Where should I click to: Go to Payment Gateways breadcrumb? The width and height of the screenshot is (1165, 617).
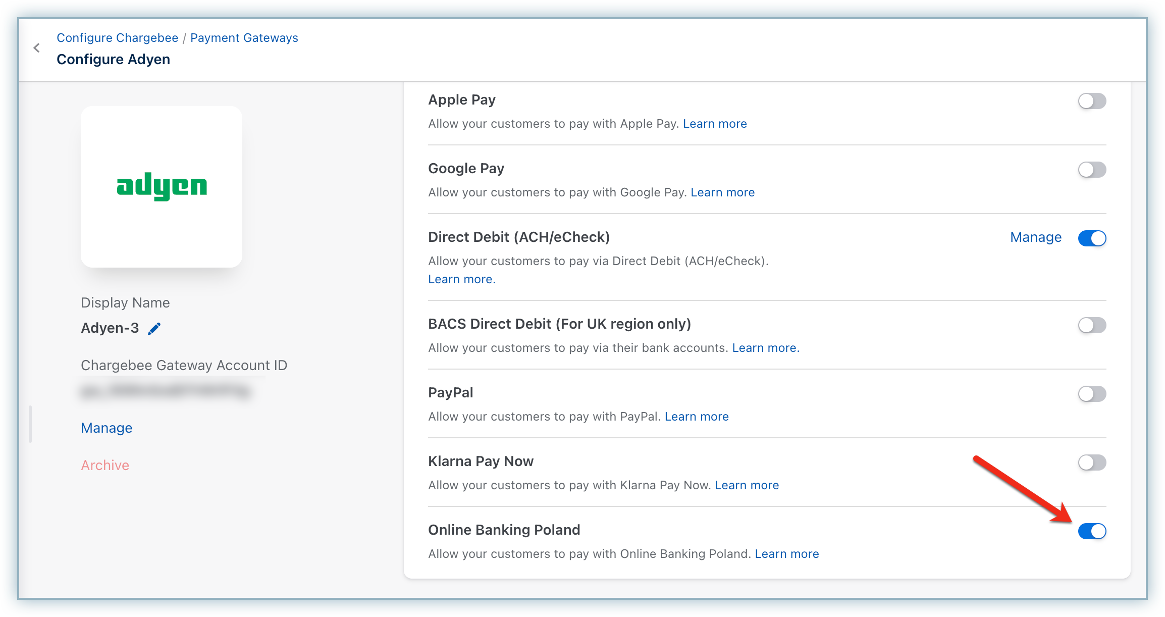click(244, 38)
